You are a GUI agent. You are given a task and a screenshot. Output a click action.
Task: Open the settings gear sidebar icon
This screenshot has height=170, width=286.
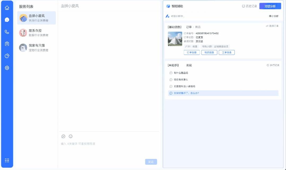7,68
